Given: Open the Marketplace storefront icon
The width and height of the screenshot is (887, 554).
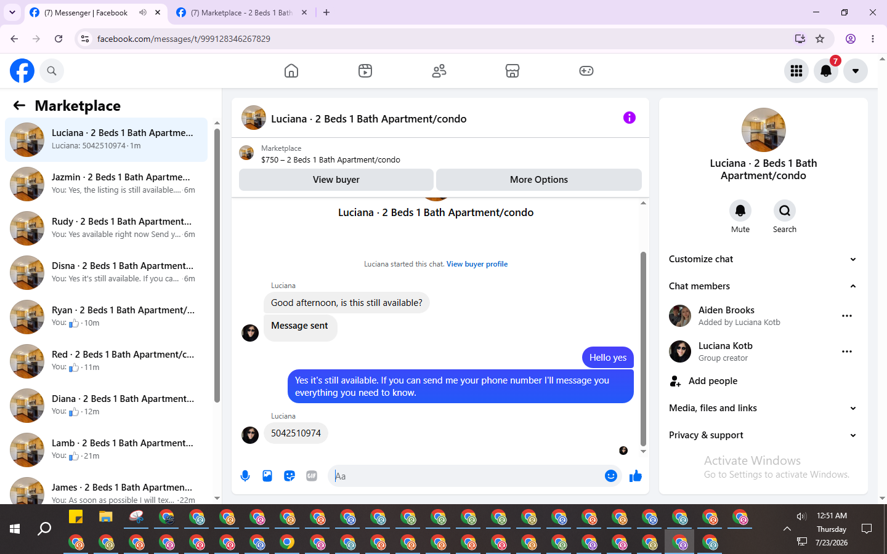Looking at the screenshot, I should 512,71.
